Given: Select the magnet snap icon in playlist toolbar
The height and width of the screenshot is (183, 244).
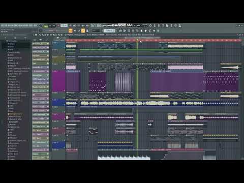Looking at the screenshot, I should pos(36,35).
